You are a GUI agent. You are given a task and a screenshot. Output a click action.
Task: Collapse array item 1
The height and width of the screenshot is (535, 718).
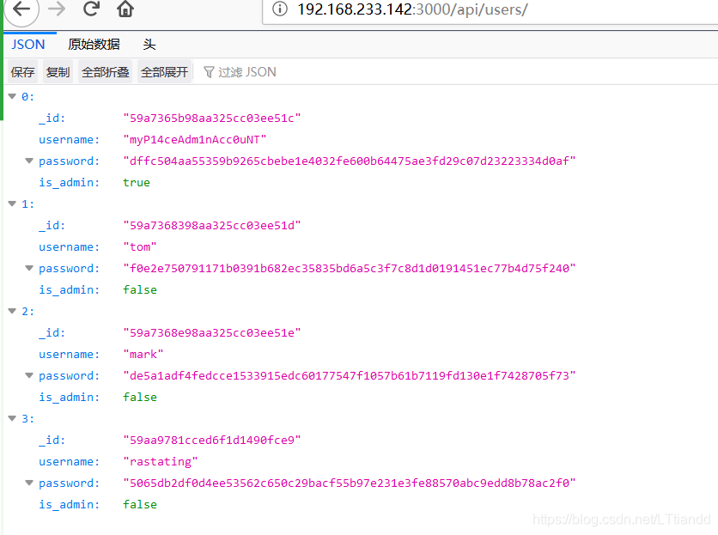pos(12,204)
